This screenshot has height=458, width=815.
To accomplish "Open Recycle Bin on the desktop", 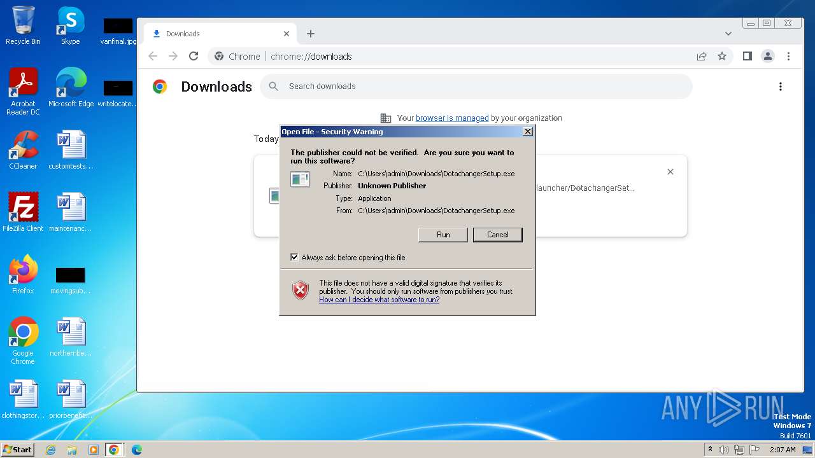I will click(x=23, y=25).
